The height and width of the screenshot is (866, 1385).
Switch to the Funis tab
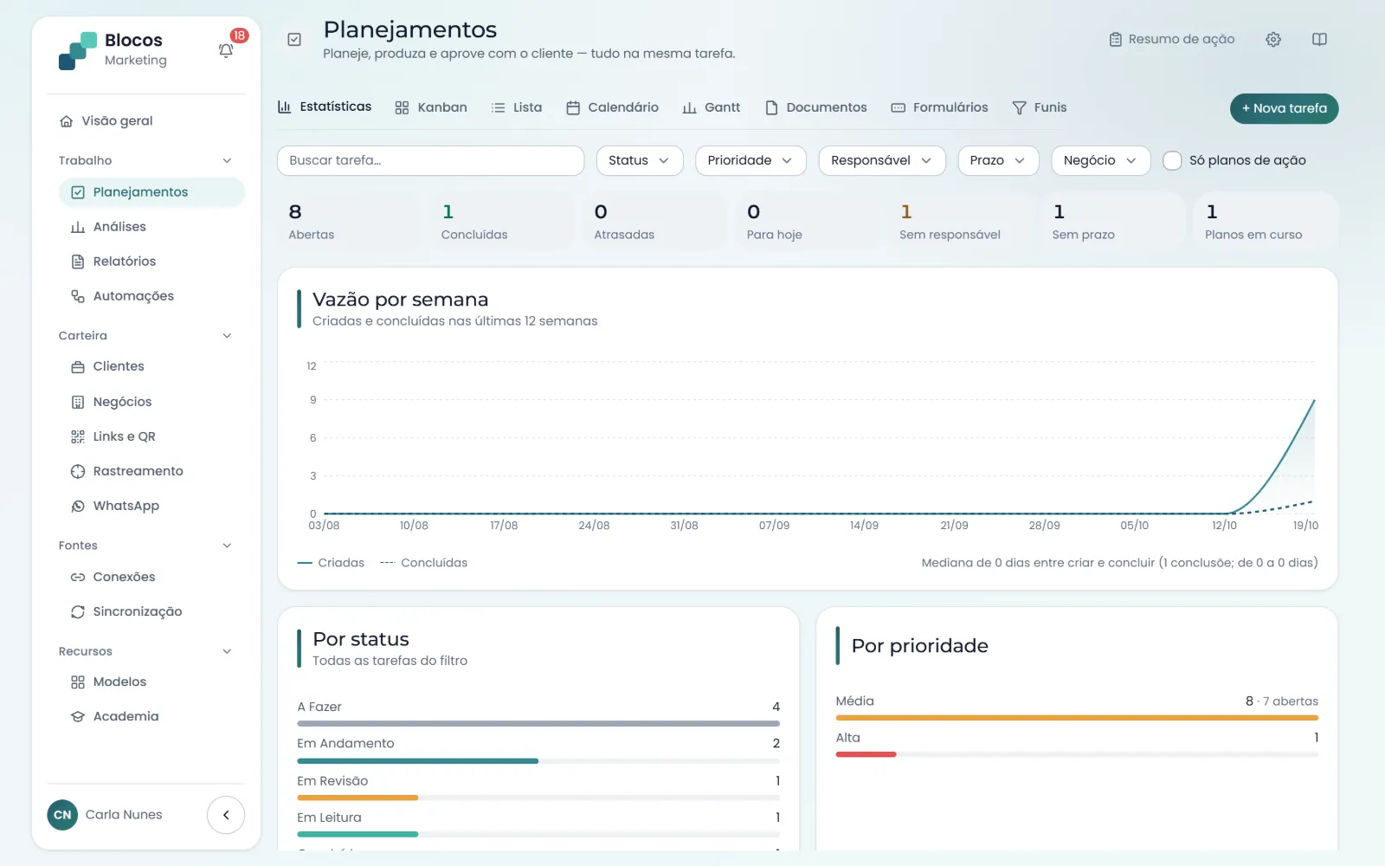[1040, 107]
